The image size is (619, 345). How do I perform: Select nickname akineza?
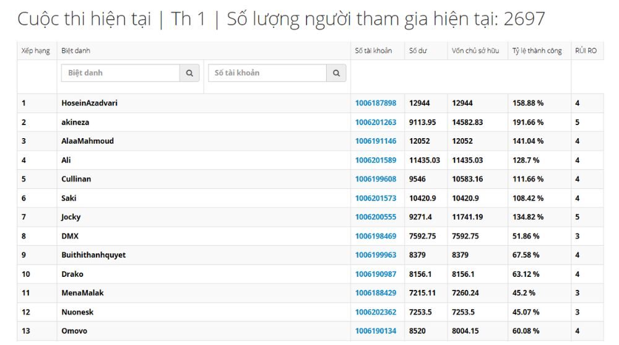[x=75, y=122]
